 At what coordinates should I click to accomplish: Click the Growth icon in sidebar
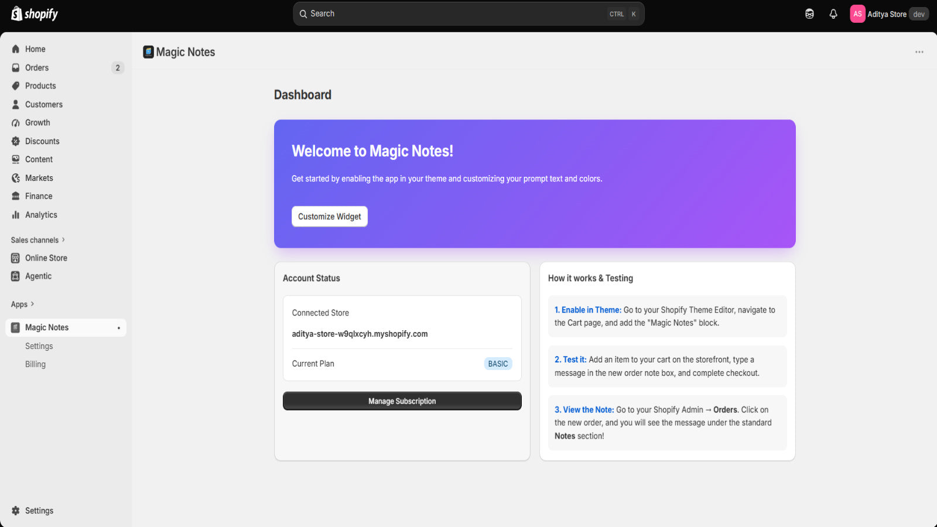click(x=16, y=123)
